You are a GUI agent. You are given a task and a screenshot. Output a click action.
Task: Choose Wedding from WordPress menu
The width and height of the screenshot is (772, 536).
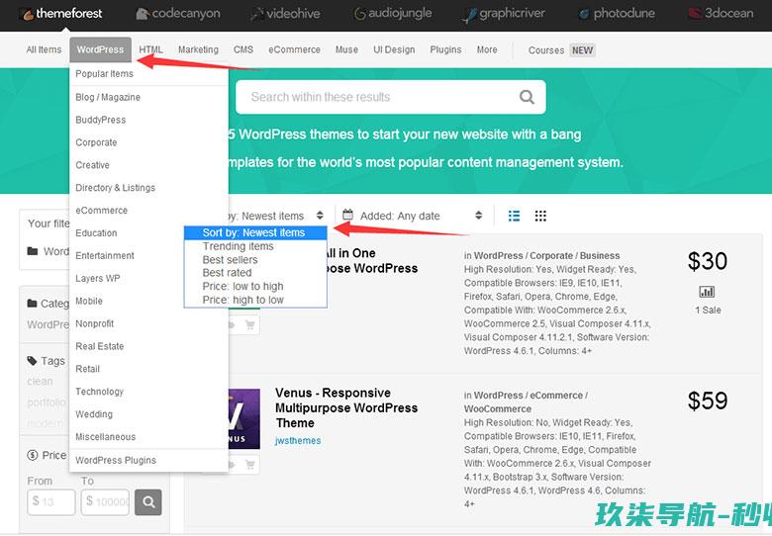pyautogui.click(x=94, y=414)
